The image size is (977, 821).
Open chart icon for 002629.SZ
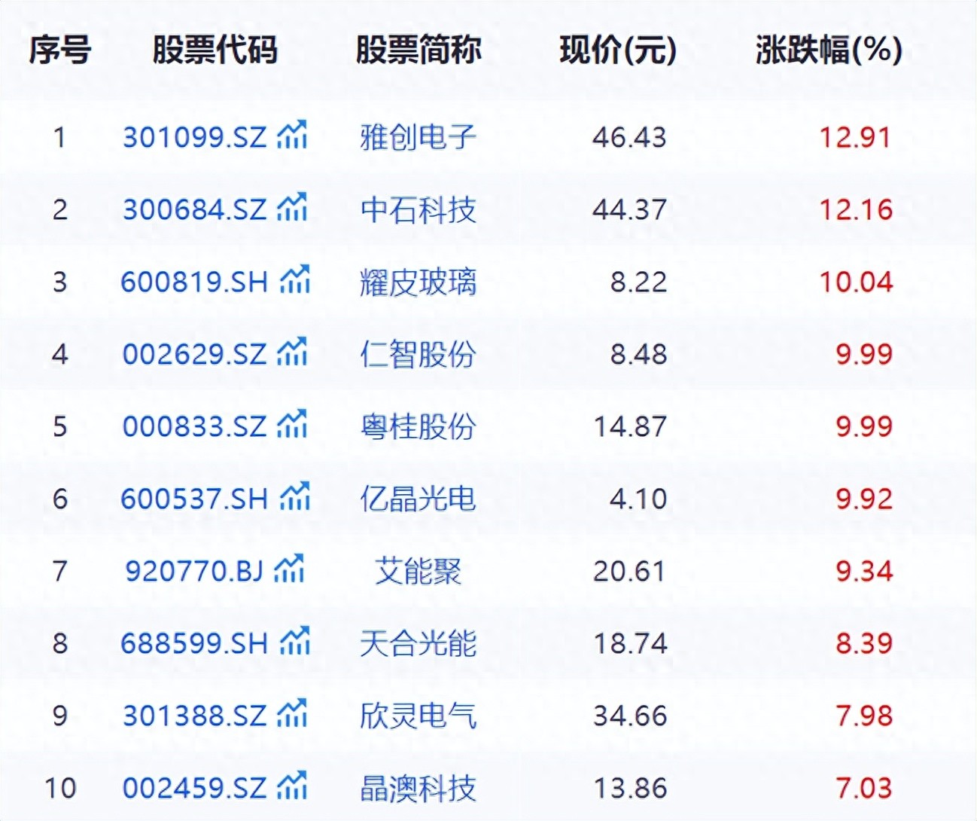292,353
